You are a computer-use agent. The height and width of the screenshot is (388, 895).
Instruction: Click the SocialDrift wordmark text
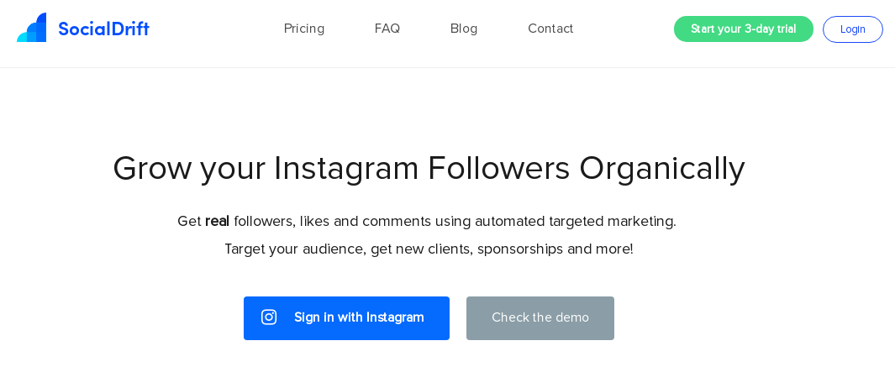pyautogui.click(x=103, y=29)
